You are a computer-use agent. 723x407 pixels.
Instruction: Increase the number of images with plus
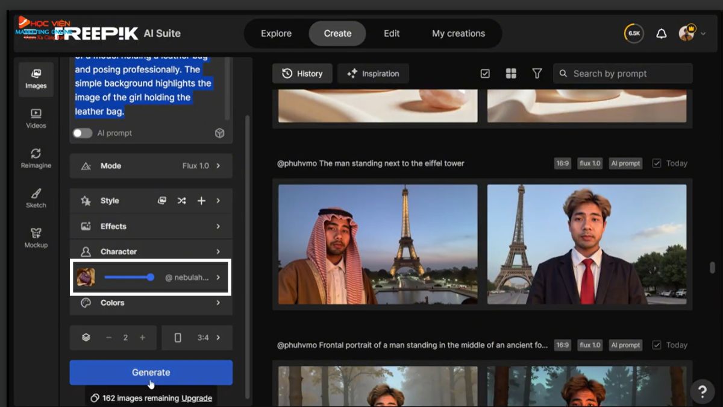[142, 338]
